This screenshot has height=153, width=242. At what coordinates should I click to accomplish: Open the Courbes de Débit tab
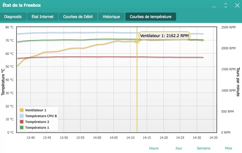(x=78, y=17)
